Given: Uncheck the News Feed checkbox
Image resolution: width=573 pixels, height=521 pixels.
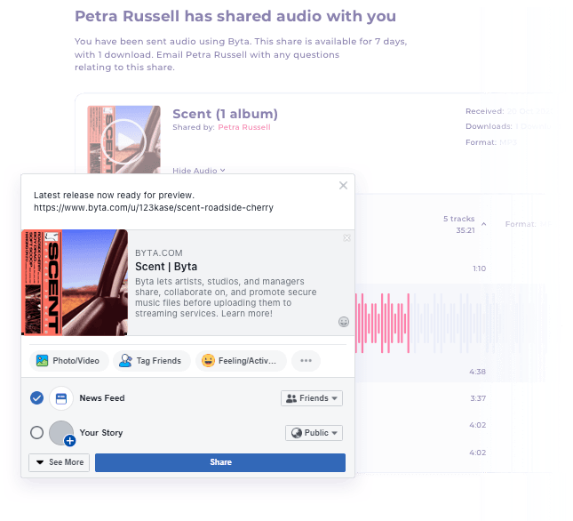Looking at the screenshot, I should click(x=37, y=397).
